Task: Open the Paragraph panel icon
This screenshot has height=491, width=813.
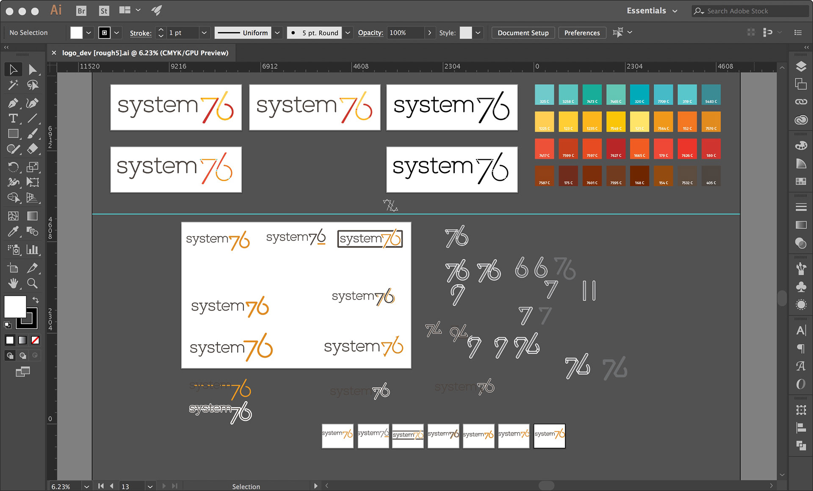Action: tap(801, 348)
